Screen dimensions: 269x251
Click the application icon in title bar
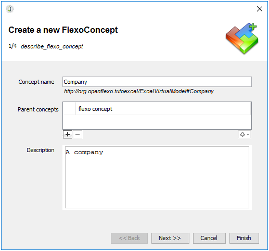pos(10,9)
